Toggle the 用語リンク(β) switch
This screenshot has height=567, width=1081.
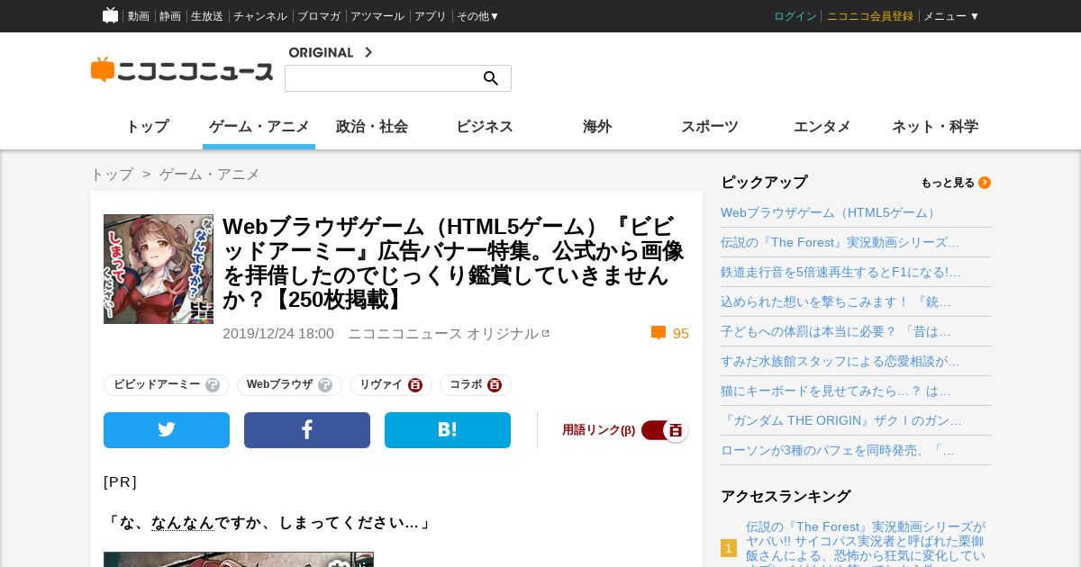(x=665, y=430)
